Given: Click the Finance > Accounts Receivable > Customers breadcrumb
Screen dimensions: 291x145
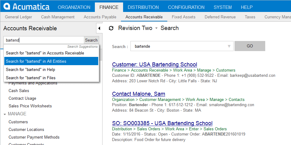Looking at the screenshot, I should coord(174,70).
